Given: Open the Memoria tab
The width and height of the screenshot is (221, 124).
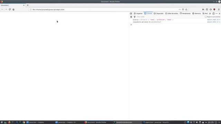Looking at the screenshot, I should point(196,13).
